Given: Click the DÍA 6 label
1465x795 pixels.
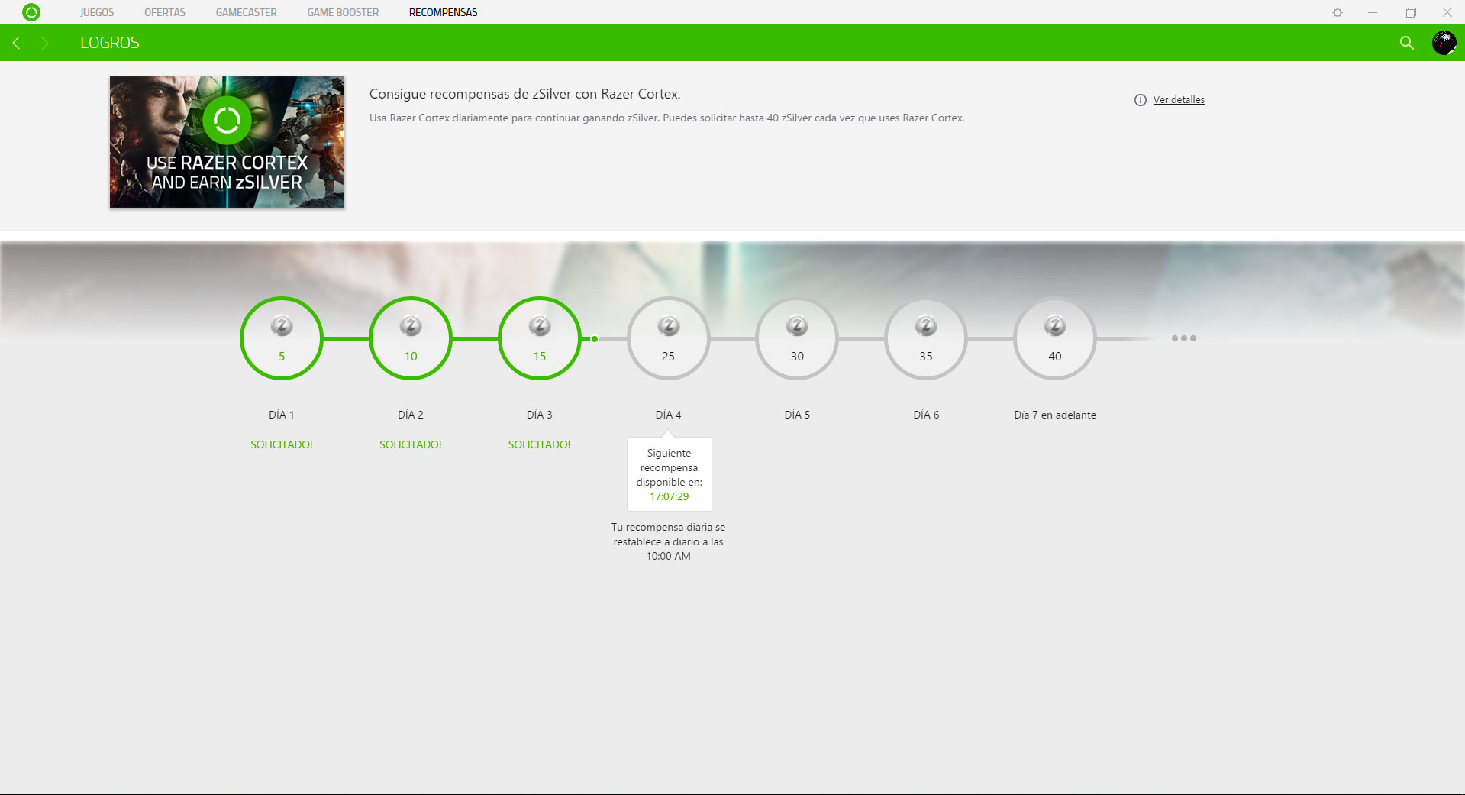Looking at the screenshot, I should coord(926,415).
